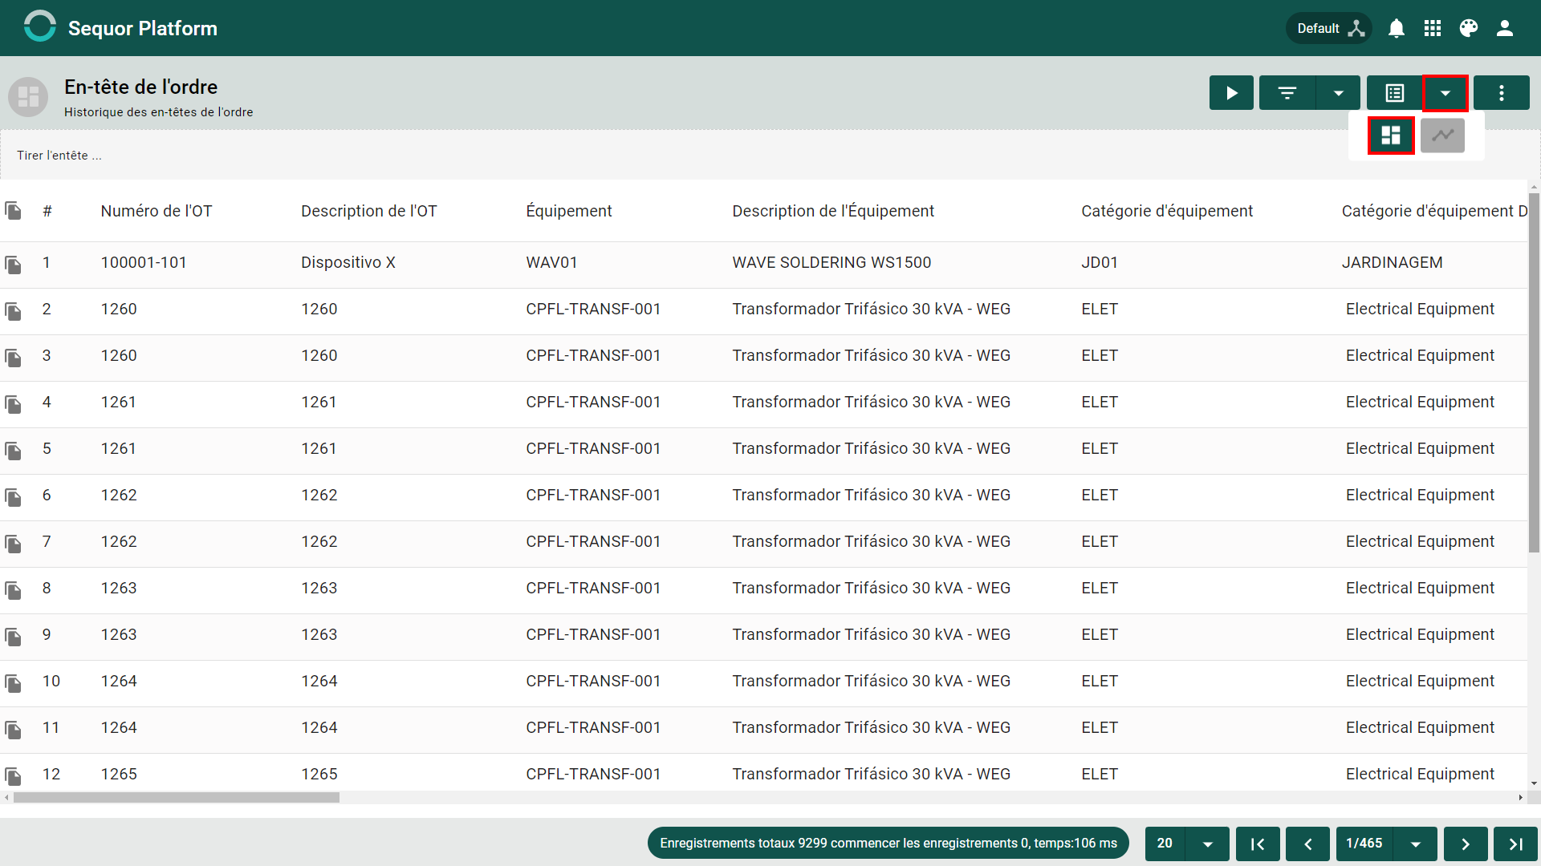
Task: Open the theme color palette
Action: (1469, 28)
